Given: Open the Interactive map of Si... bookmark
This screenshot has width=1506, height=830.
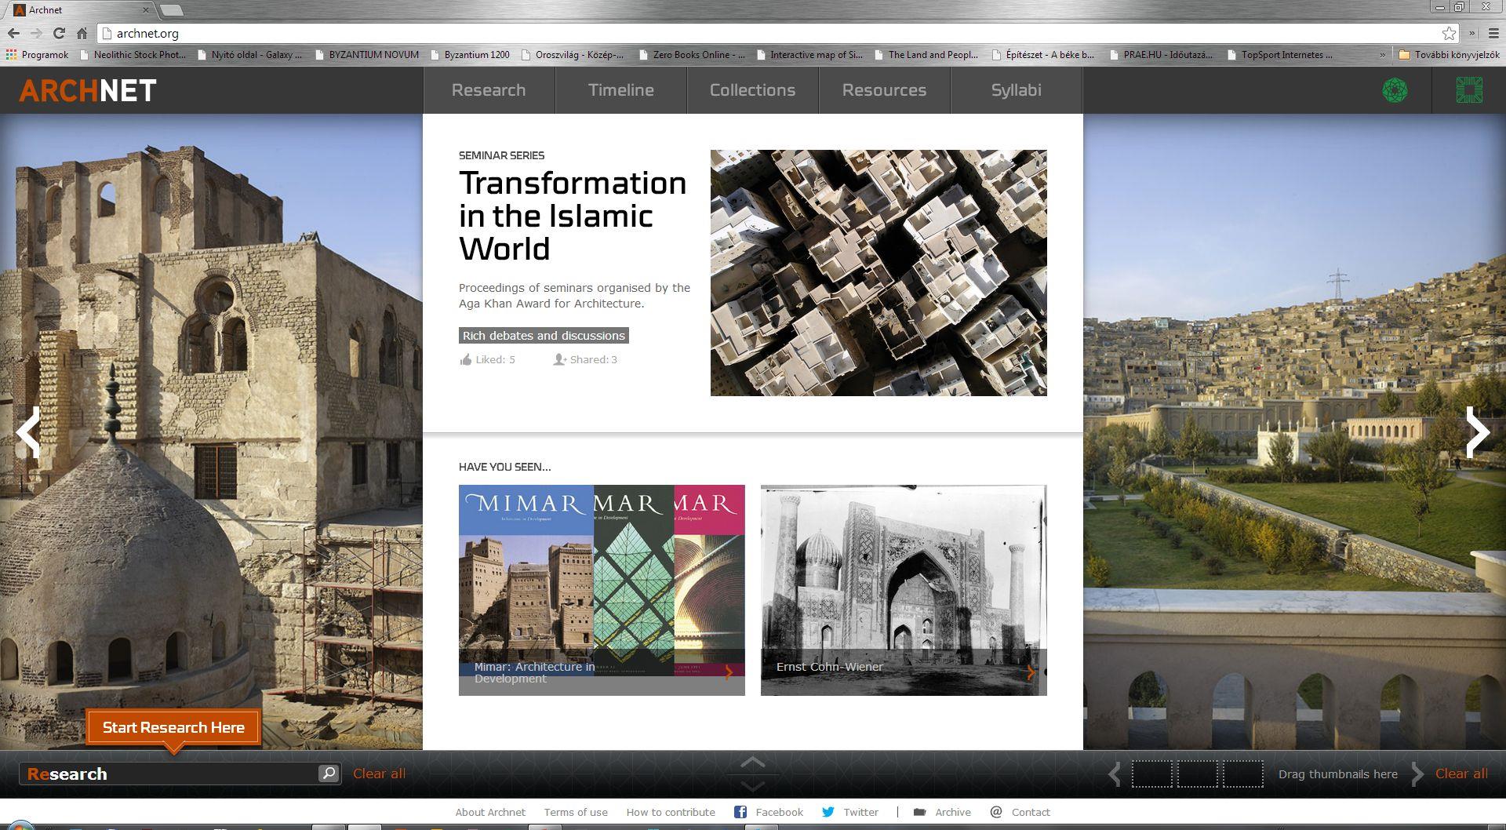Looking at the screenshot, I should [x=809, y=54].
